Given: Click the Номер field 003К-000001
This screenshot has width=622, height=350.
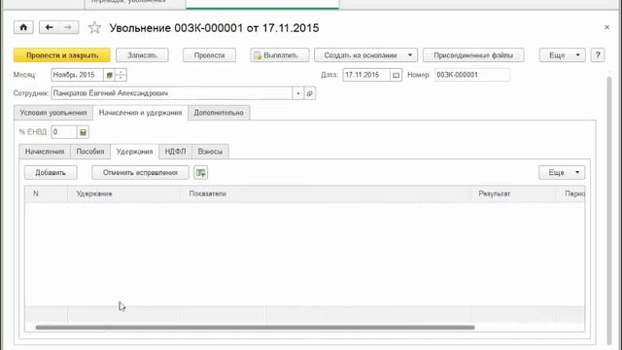Looking at the screenshot, I should point(472,75).
